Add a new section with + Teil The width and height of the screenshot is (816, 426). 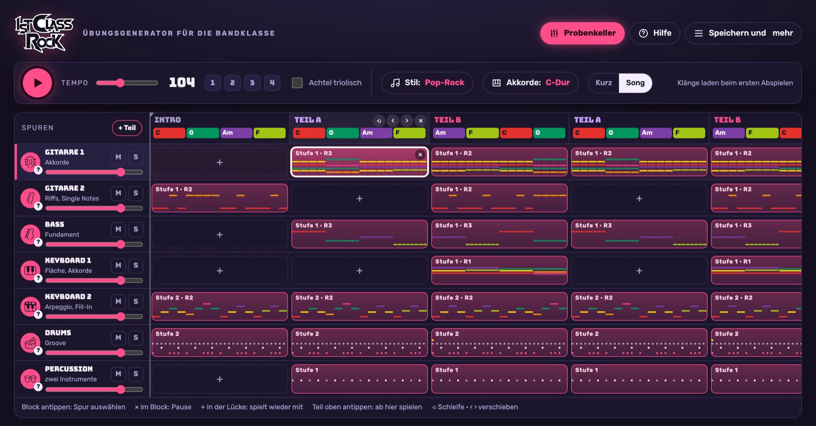click(x=127, y=128)
